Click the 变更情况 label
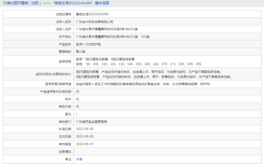This screenshot has width=264, height=166. coord(65,152)
